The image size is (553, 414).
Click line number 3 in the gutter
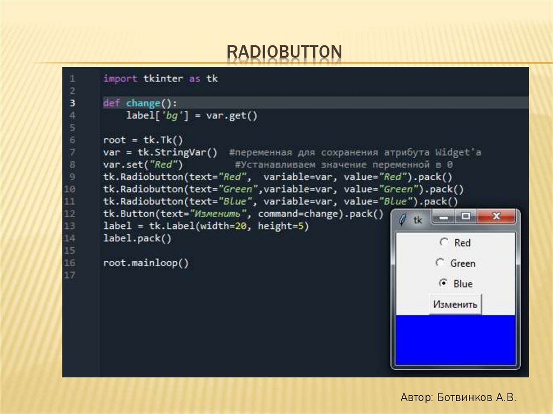pyautogui.click(x=72, y=103)
